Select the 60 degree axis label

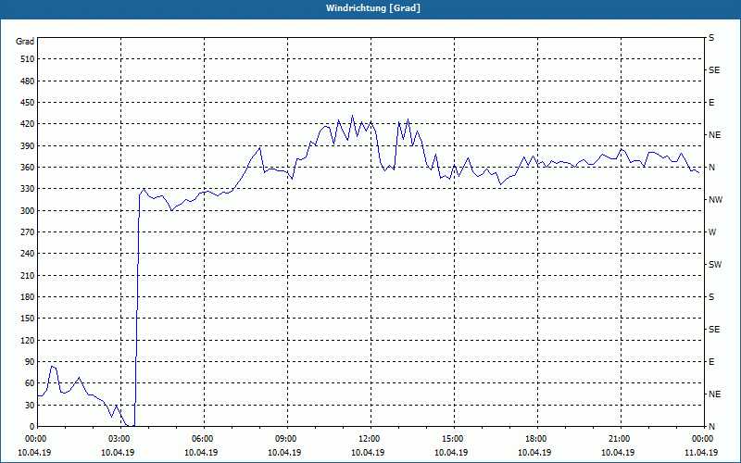(30, 383)
